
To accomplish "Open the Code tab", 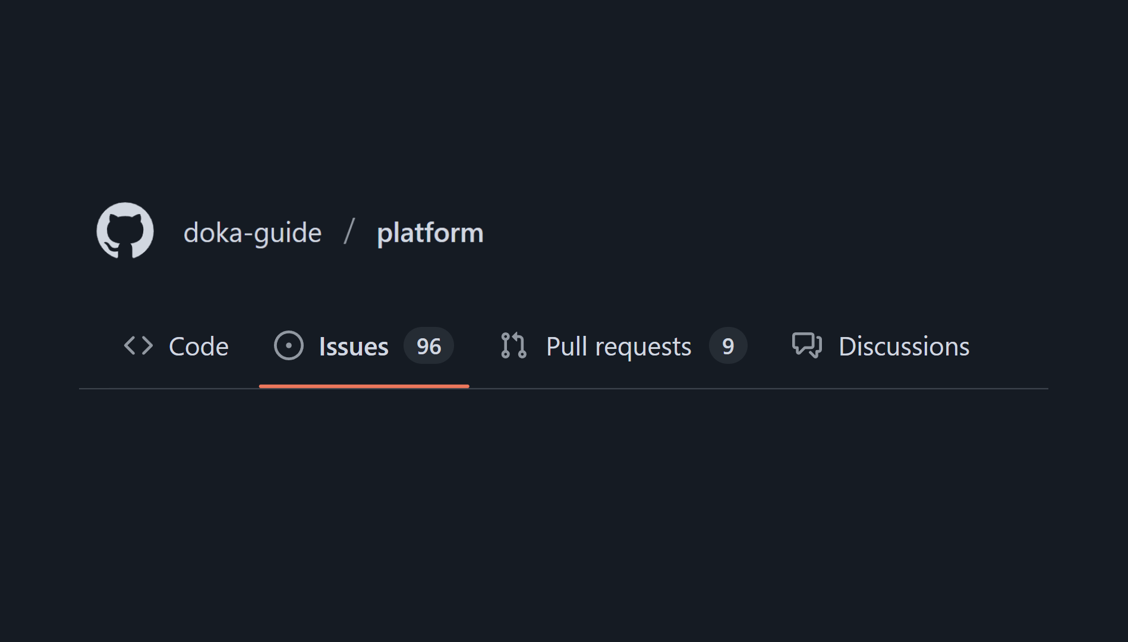I will 198,347.
